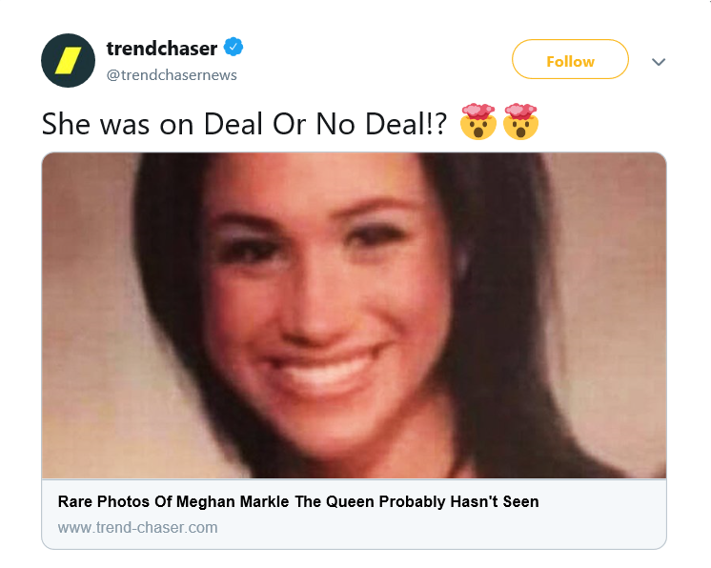Viewport: 711px width, 568px height.
Task: Open the trendchaser display name link
Action: [161, 49]
